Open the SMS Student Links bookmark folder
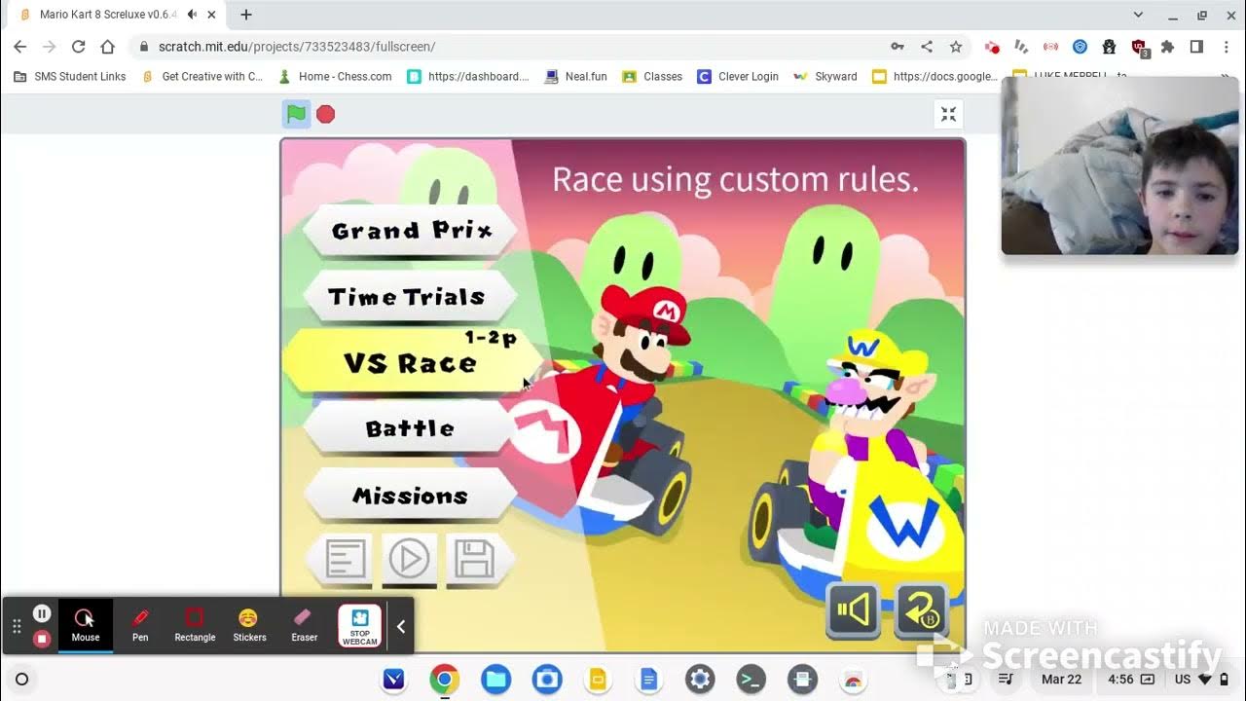This screenshot has height=701, width=1246. (70, 76)
